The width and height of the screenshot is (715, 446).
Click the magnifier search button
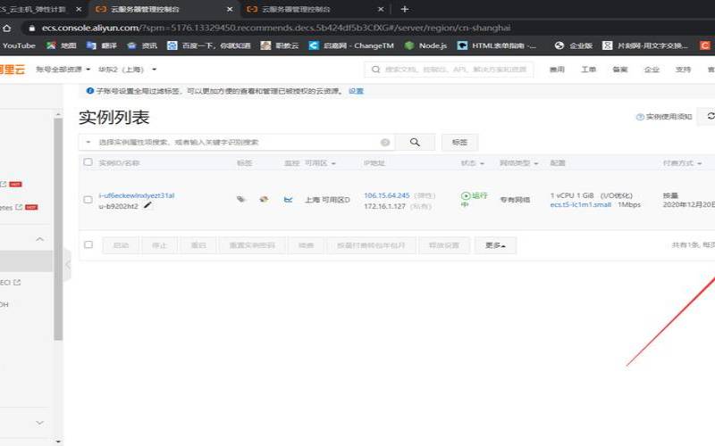point(415,143)
